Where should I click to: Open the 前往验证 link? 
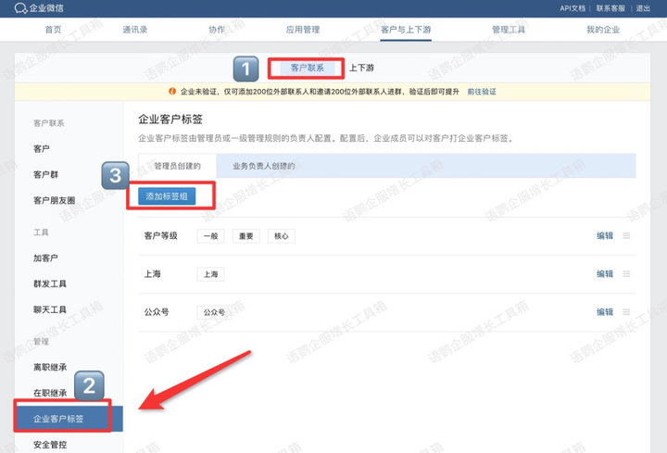pyautogui.click(x=482, y=92)
